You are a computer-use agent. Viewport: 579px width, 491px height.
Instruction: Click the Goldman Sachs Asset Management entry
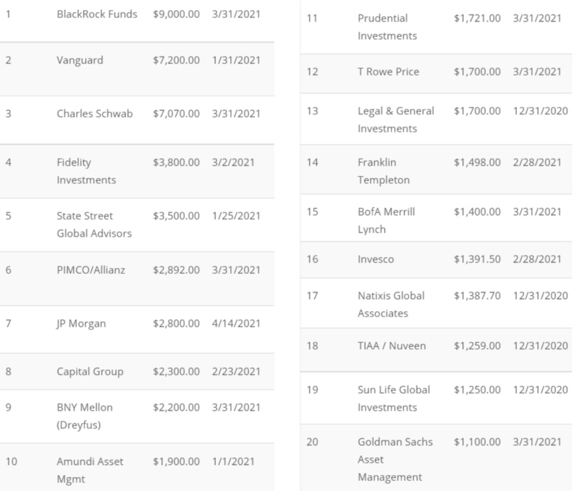pyautogui.click(x=390, y=459)
